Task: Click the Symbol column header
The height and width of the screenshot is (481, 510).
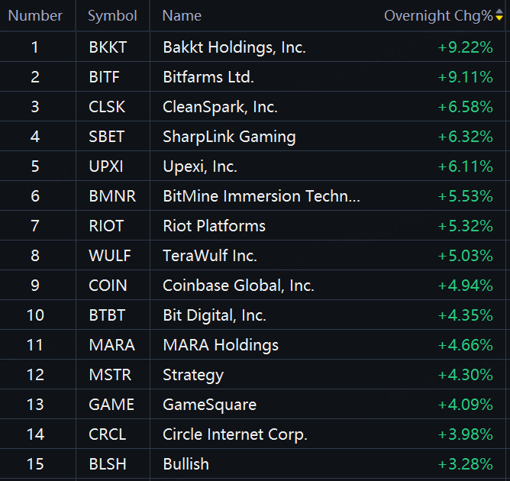Action: pyautogui.click(x=112, y=16)
